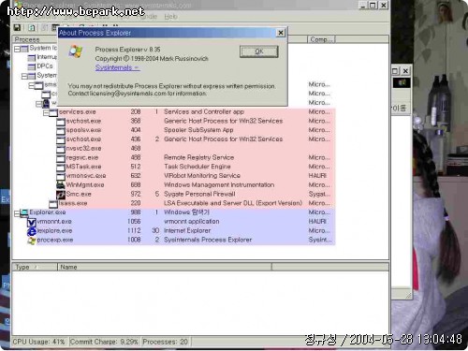Select the spoolsv.exe process icon
This screenshot has height=351, width=468.
tap(61, 130)
